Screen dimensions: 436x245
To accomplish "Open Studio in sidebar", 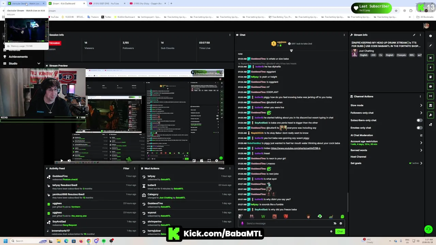I will (13, 64).
